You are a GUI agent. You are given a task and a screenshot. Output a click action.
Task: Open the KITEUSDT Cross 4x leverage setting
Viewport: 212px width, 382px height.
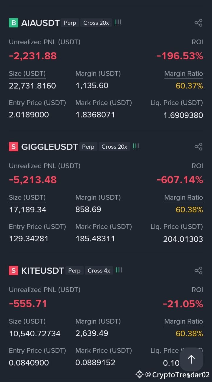(x=99, y=270)
